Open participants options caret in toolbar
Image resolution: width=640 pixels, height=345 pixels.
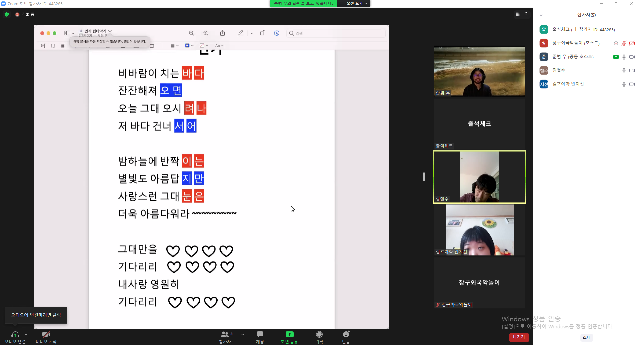point(243,334)
